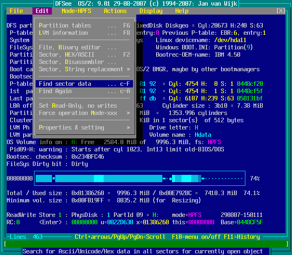This screenshot has width=292, height=255.
Task: Click the DFSee title bar text
Action: [146, 4]
